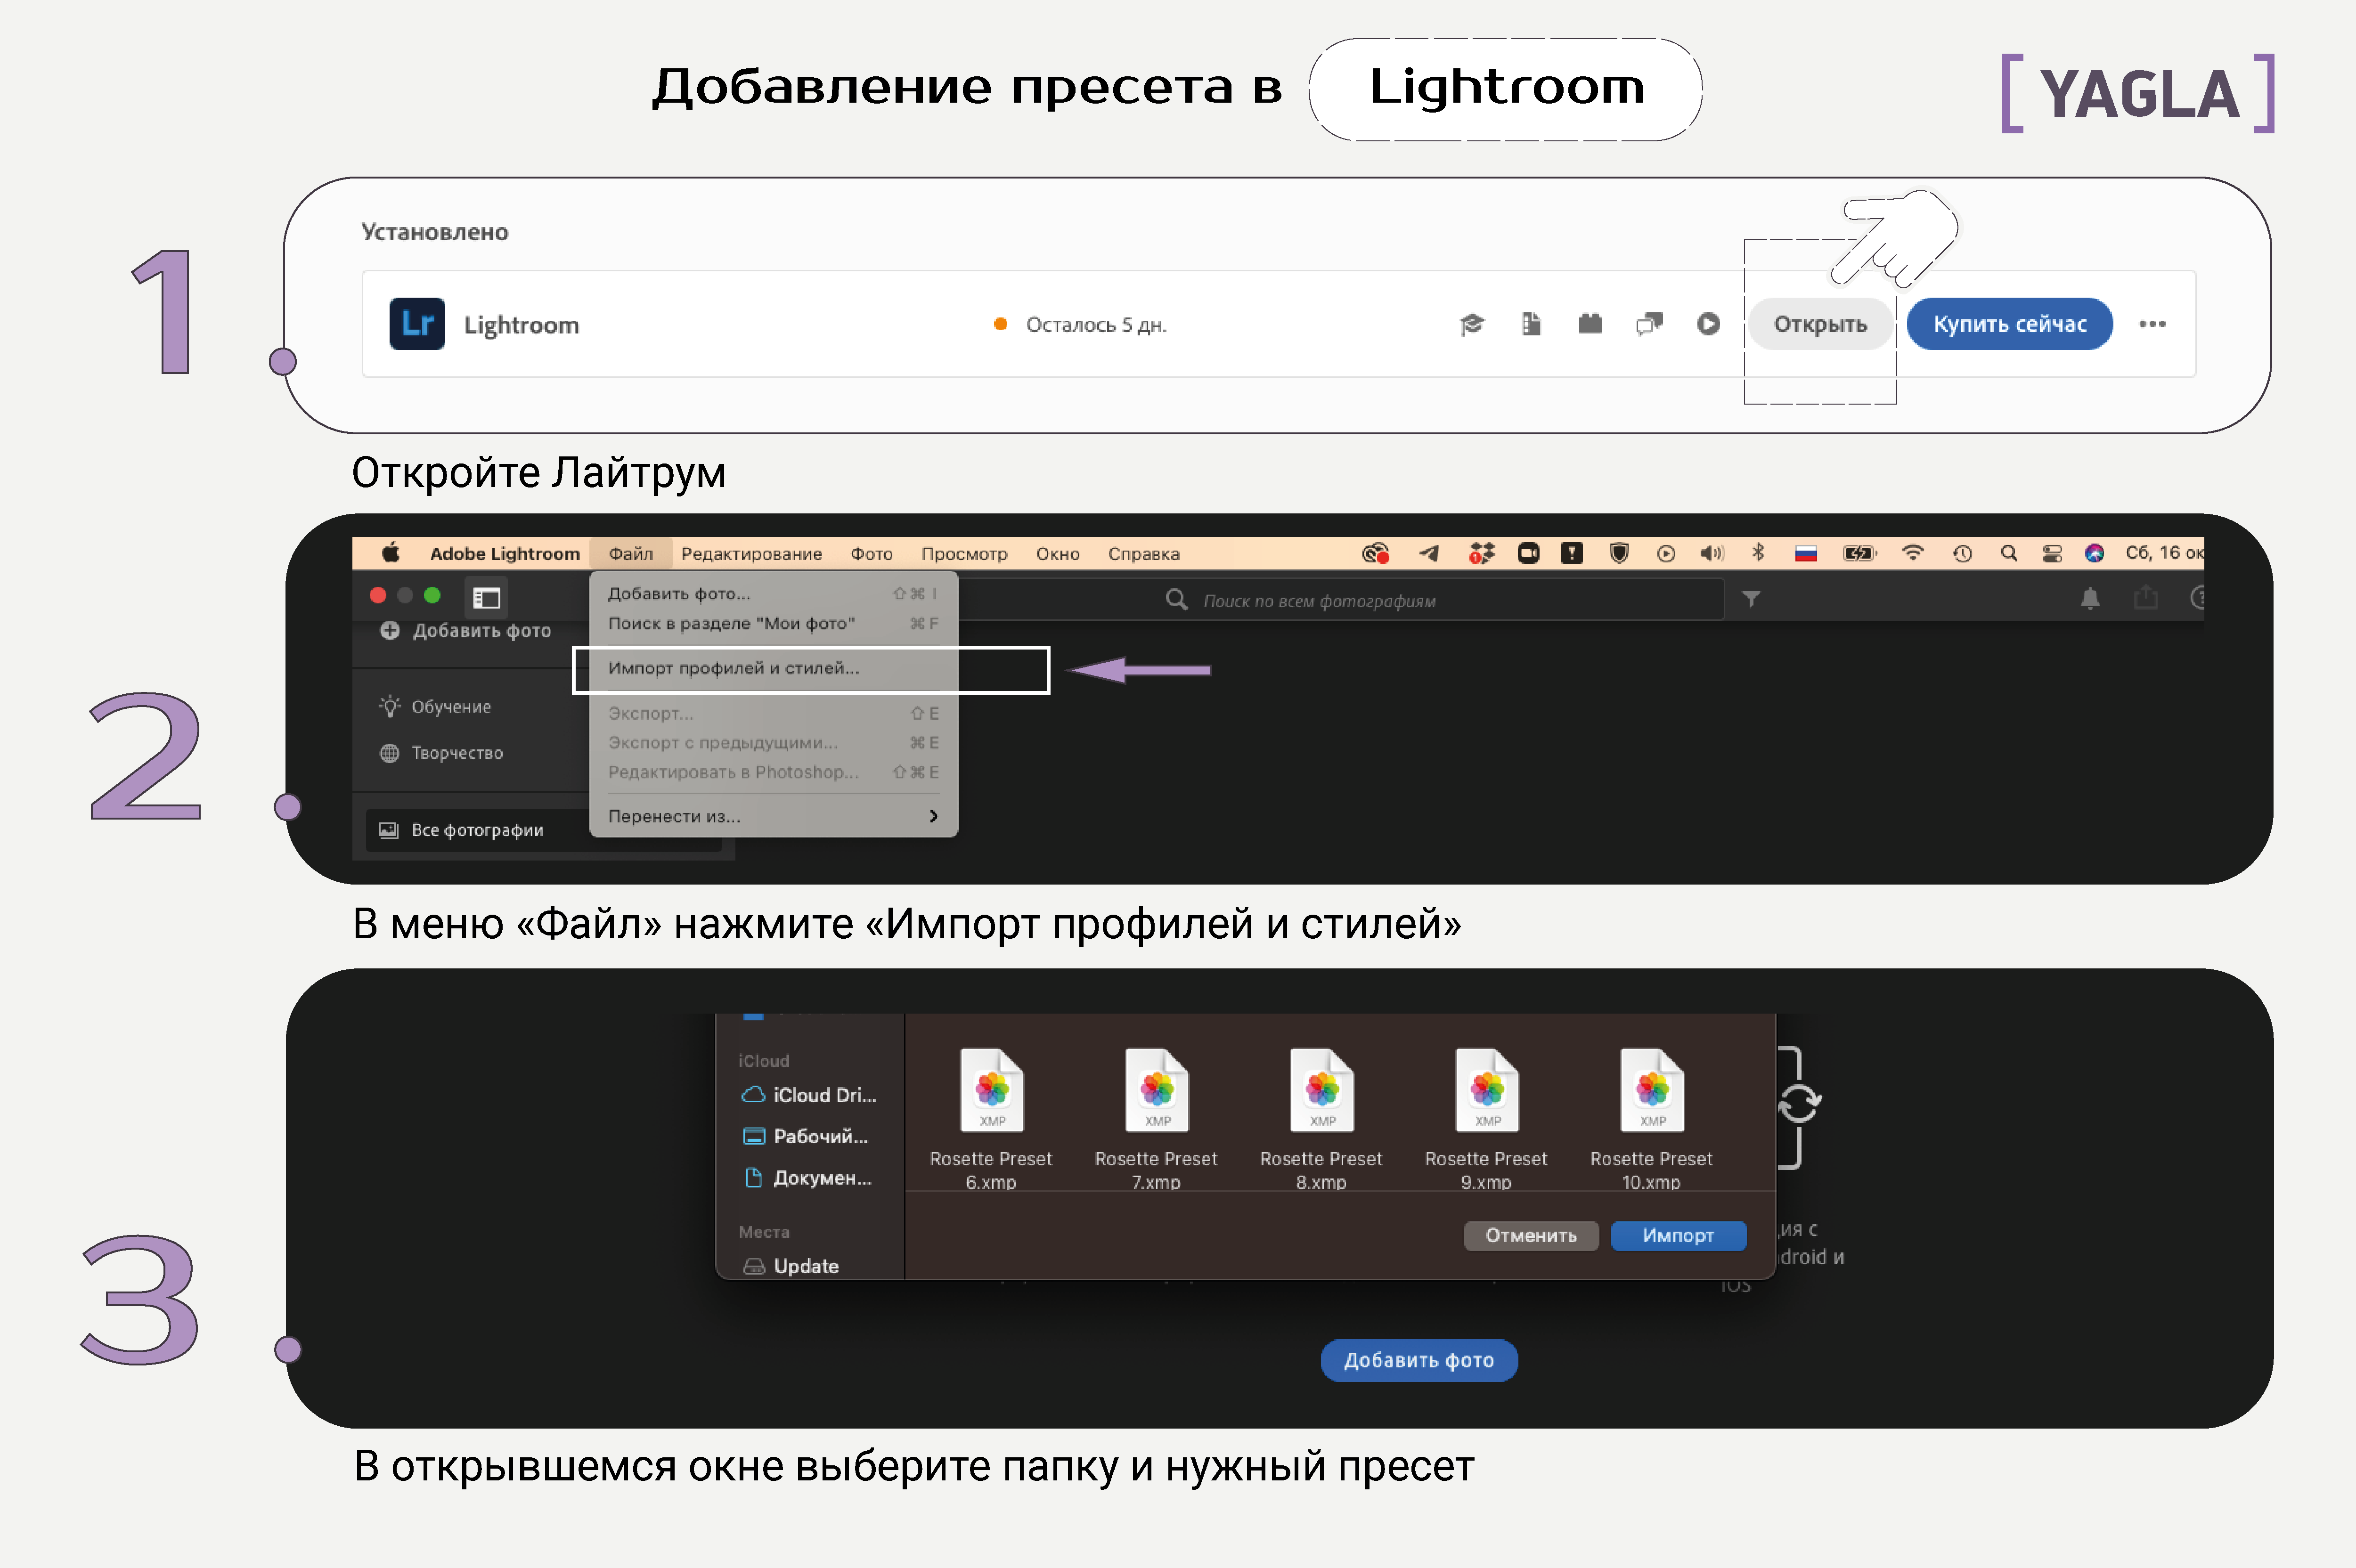This screenshot has height=1568, width=2356.
Task: Click the Открыть button for Lightroom
Action: (1820, 324)
